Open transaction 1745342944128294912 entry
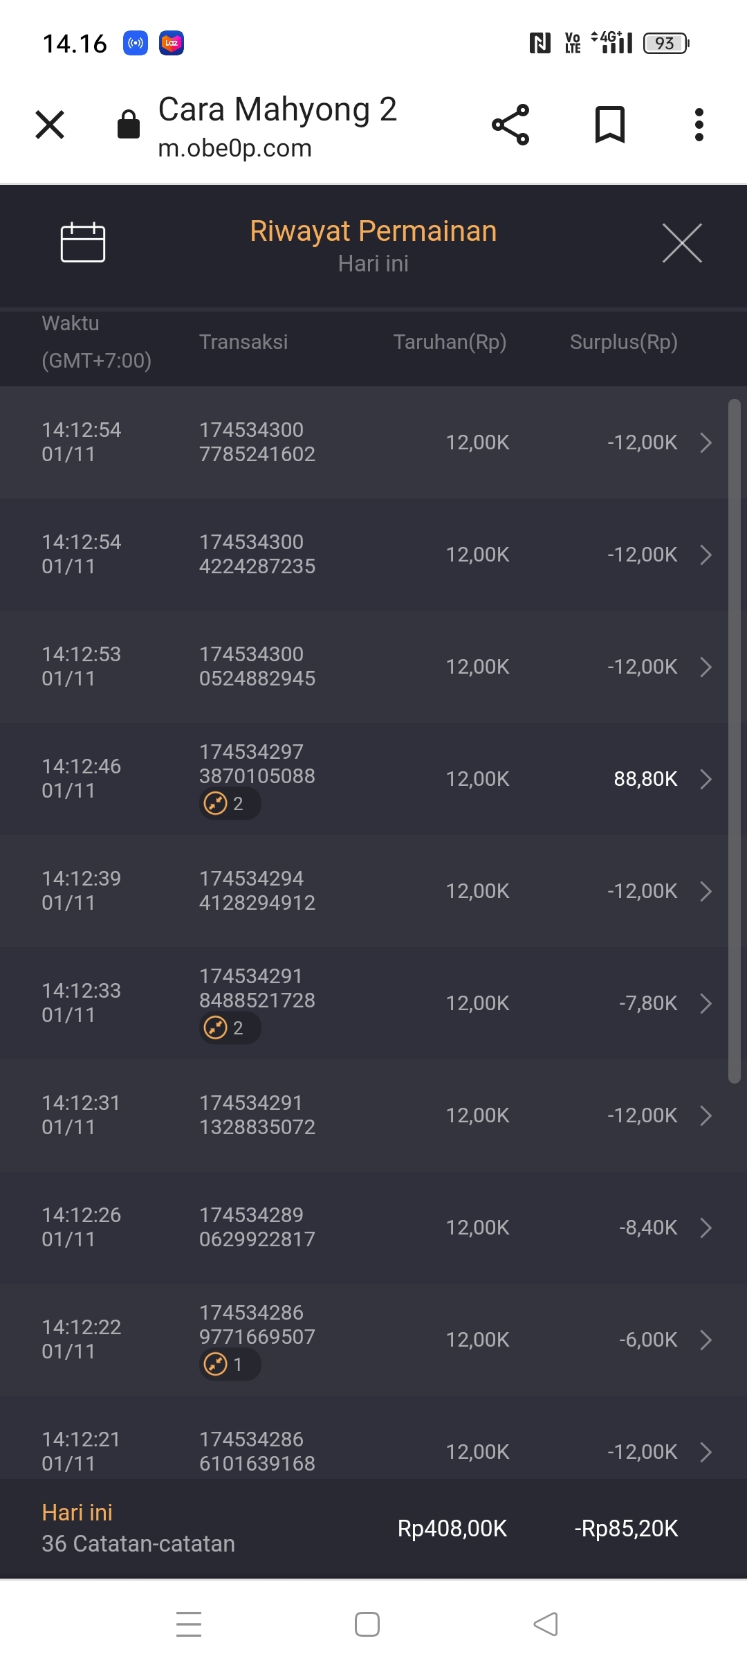Viewport: 747px width, 1670px height. point(257,891)
